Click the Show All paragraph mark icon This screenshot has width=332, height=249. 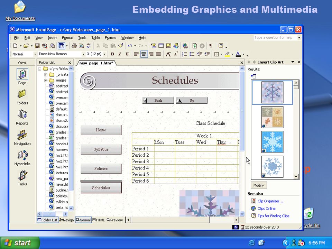[x=211, y=46]
